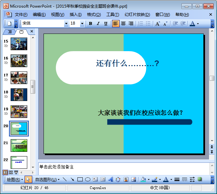Apply line color brush
The width and height of the screenshot is (217, 194).
click(155, 179)
